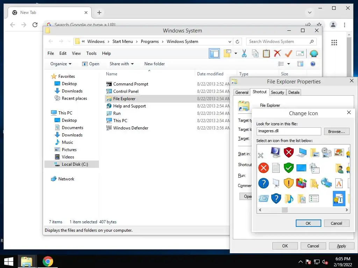Select the clock and pictures icon
This screenshot has width=358, height=268.
326,152
